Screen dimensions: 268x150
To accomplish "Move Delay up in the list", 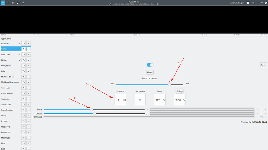I will click(x=24, y=115).
